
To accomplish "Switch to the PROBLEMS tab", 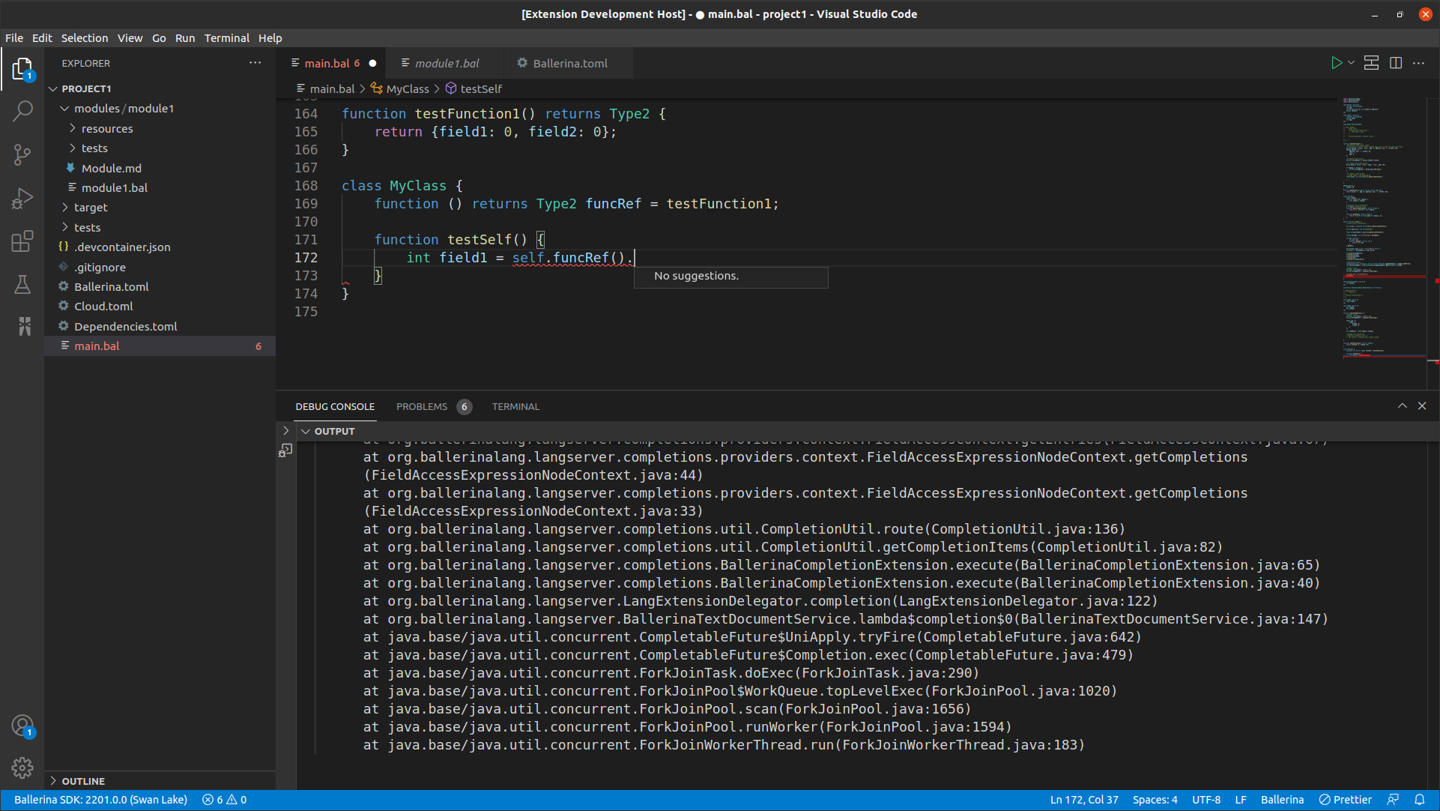I will (422, 407).
